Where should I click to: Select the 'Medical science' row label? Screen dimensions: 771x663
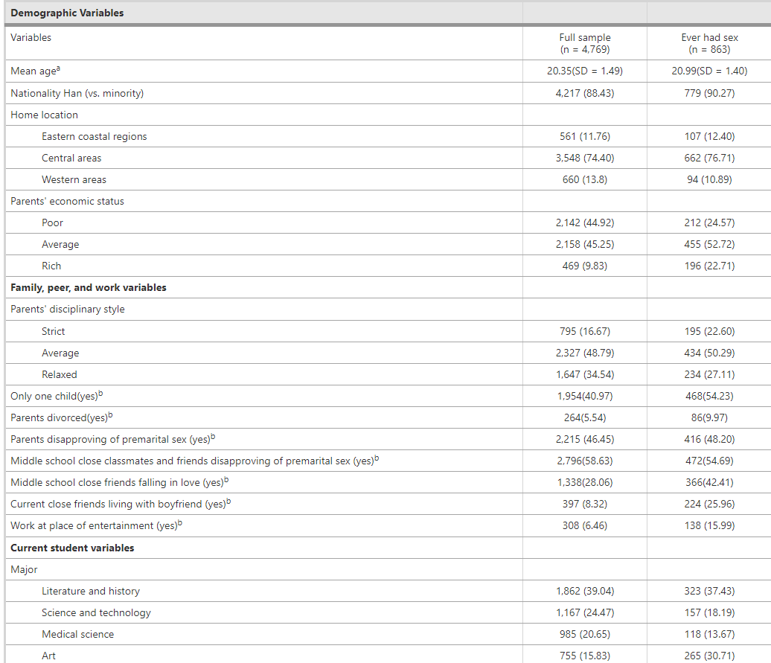tap(78, 634)
